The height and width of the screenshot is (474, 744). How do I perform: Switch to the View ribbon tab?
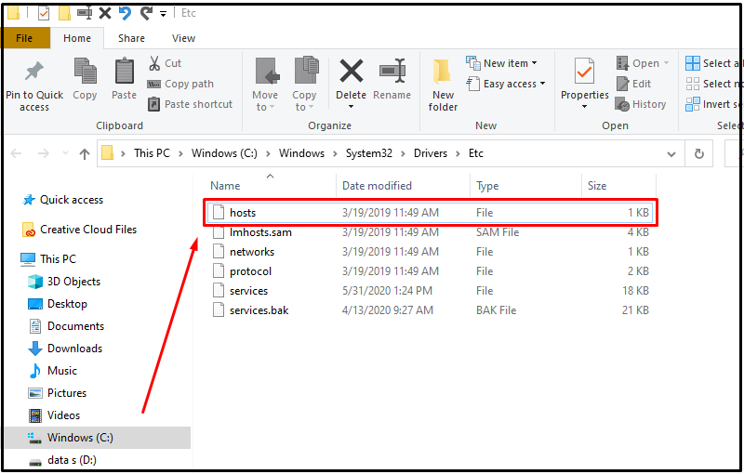(x=183, y=38)
